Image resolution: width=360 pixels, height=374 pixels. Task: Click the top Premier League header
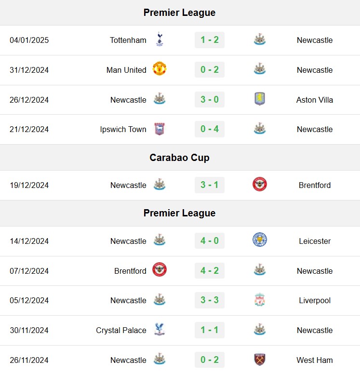coord(180,13)
